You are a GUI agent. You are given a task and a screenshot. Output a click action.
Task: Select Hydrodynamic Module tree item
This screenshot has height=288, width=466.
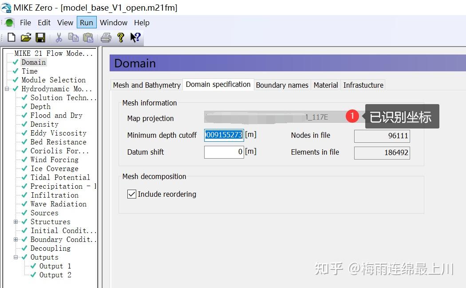click(56, 89)
